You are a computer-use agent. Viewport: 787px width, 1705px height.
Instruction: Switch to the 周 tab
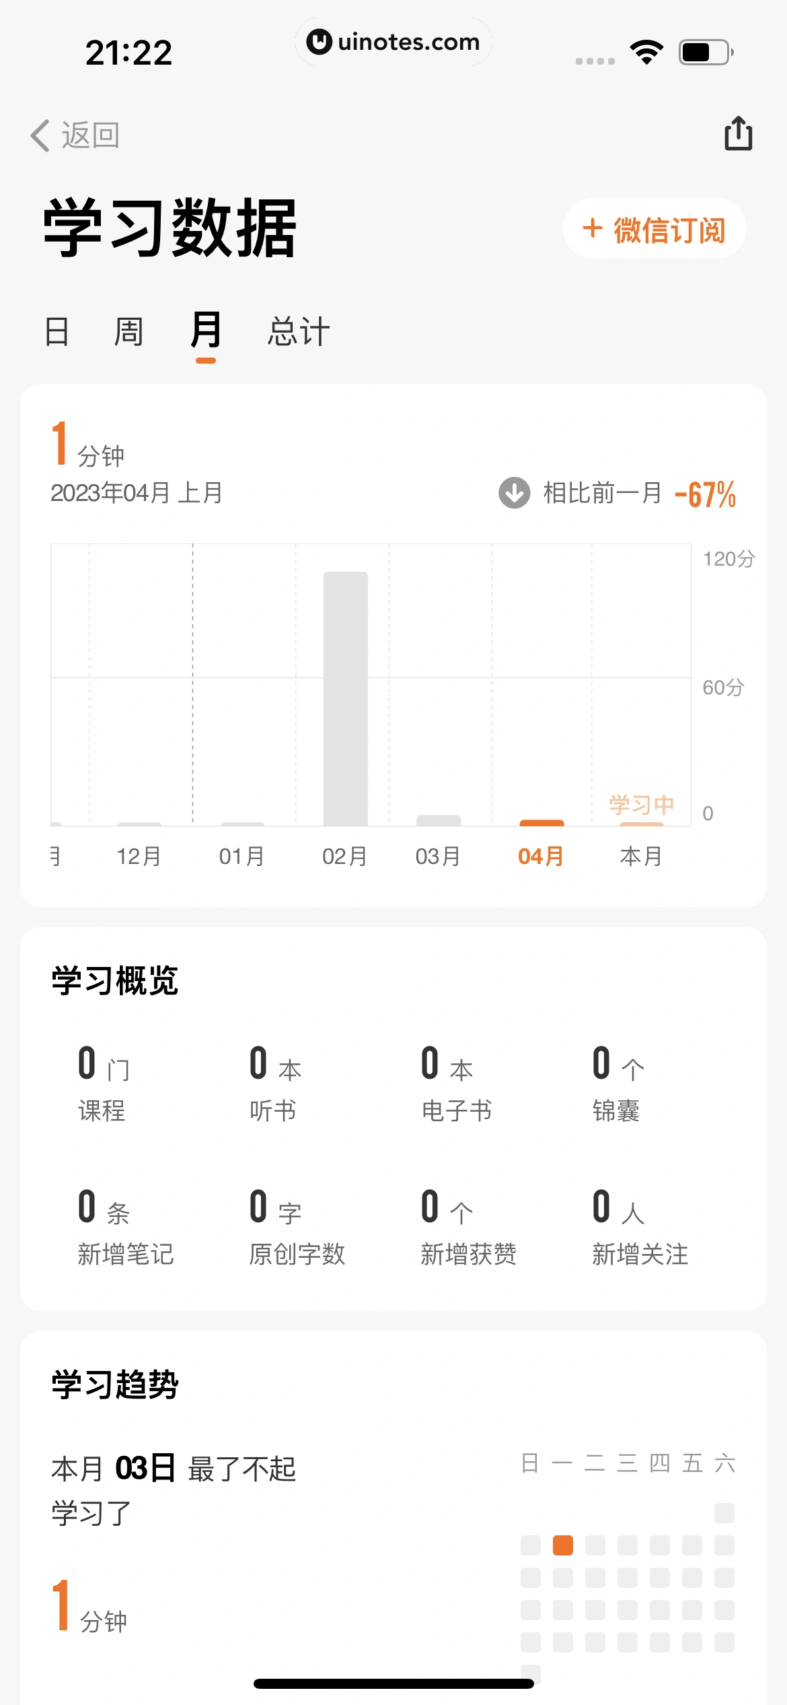coord(128,332)
